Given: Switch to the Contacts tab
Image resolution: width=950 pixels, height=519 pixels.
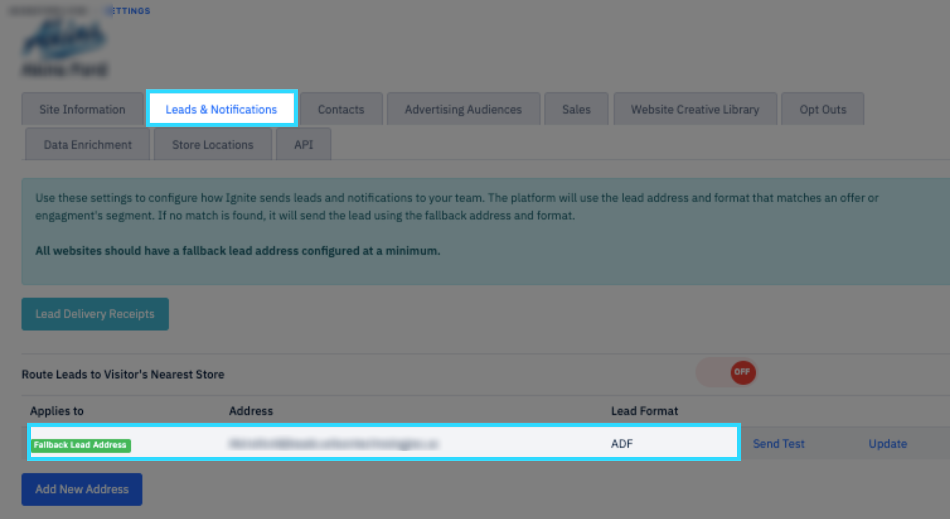Looking at the screenshot, I should pyautogui.click(x=341, y=109).
